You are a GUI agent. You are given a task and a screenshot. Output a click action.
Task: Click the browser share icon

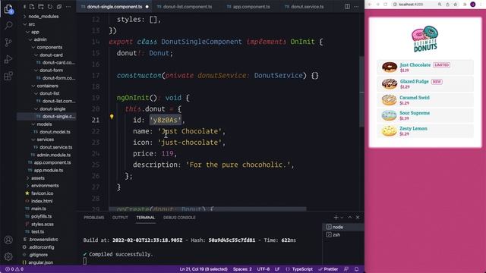pyautogui.click(x=447, y=5)
